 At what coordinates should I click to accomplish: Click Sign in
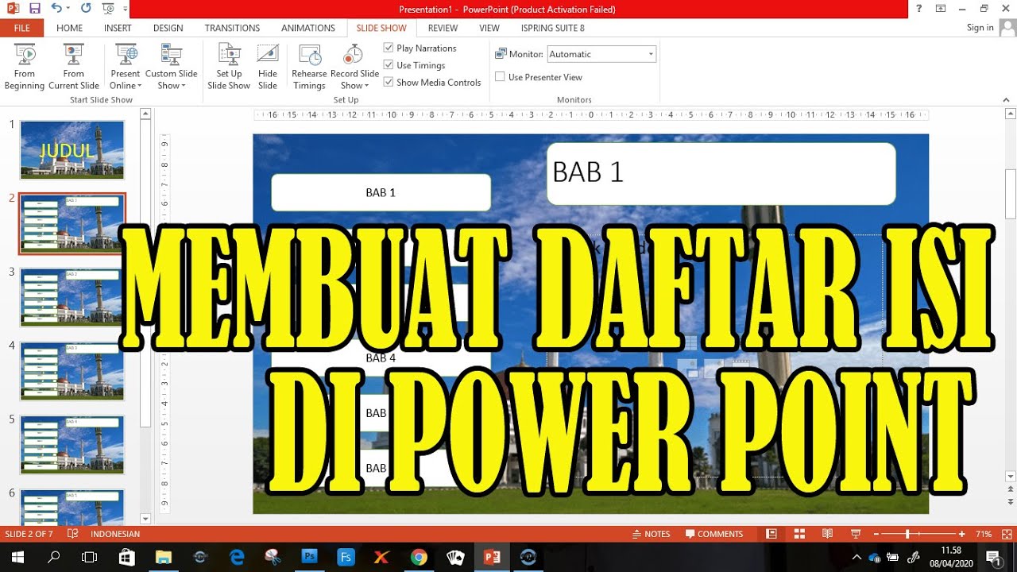980,28
